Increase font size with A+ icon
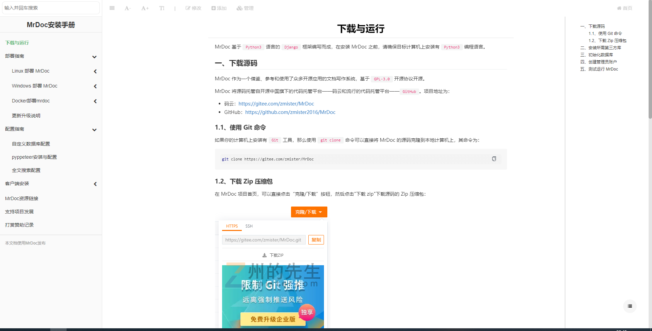Image resolution: width=652 pixels, height=331 pixels. point(145,8)
